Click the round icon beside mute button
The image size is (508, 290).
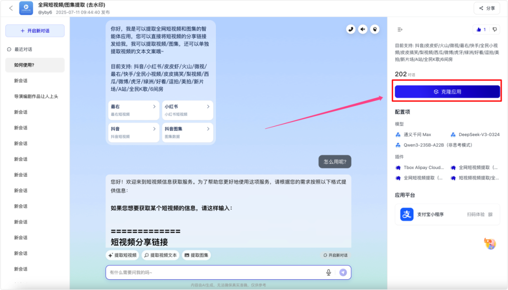click(x=375, y=30)
